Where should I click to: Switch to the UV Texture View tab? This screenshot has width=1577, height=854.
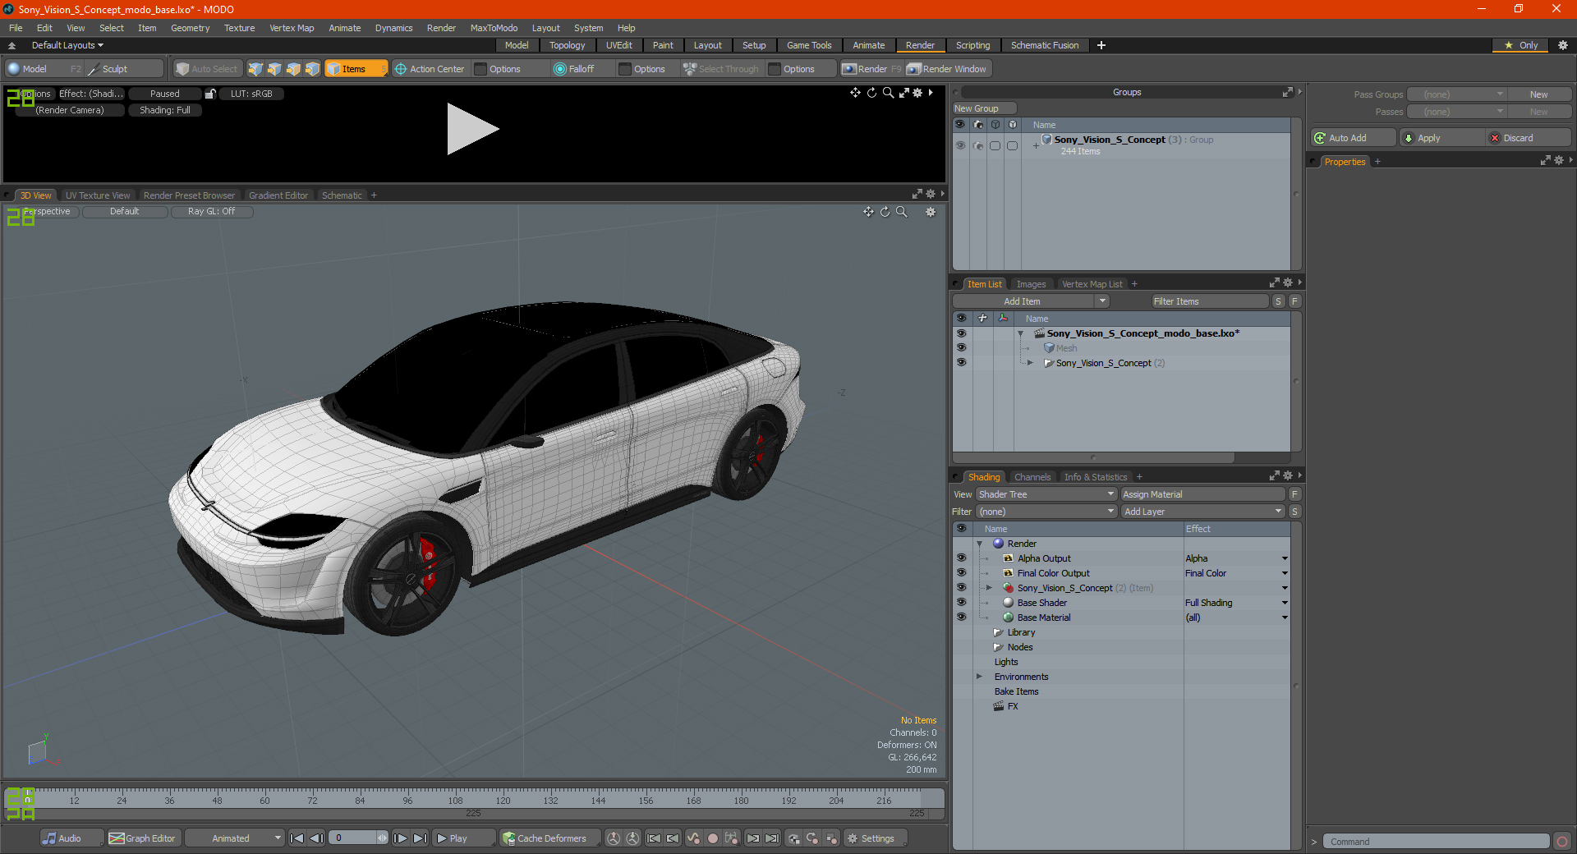click(x=98, y=195)
